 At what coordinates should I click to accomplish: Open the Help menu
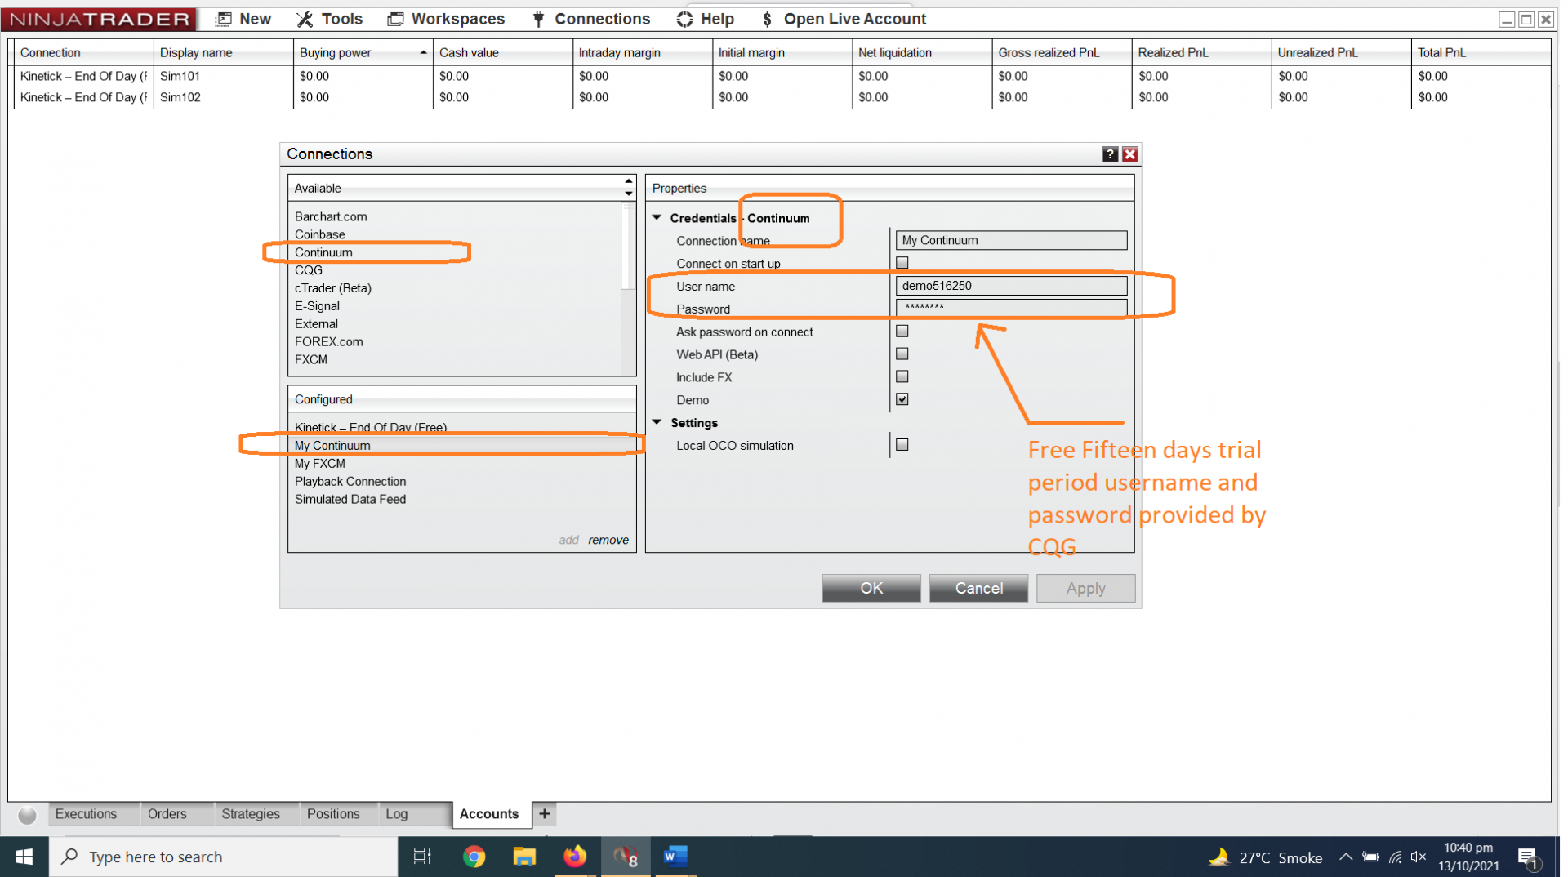706,19
